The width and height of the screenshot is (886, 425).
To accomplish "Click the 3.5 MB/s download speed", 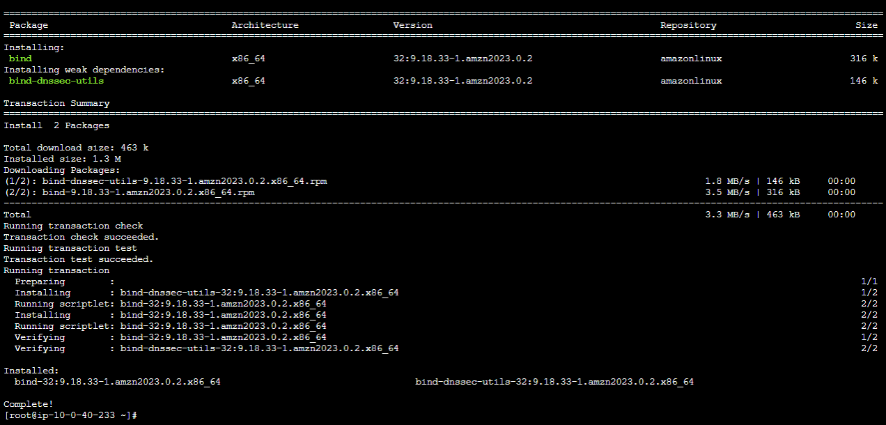I will coord(724,192).
